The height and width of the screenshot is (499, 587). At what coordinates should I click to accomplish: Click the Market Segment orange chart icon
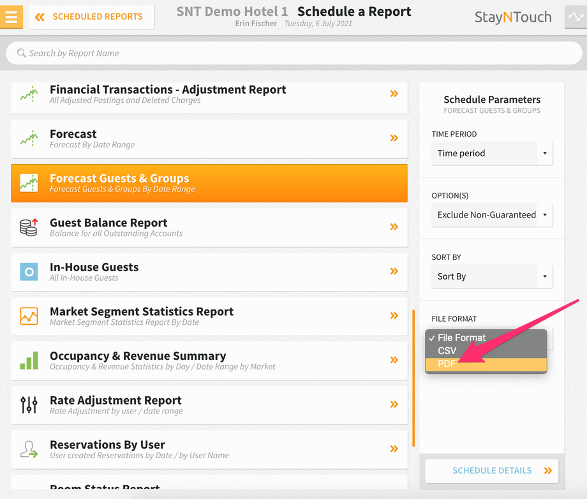pyautogui.click(x=29, y=317)
